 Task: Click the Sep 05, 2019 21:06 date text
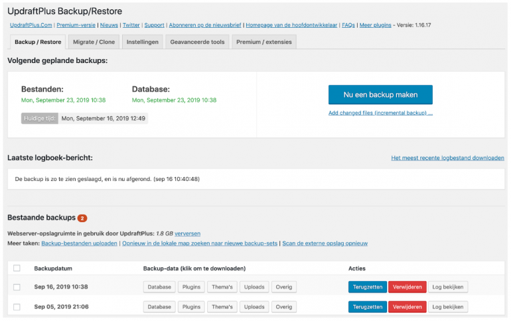pos(61,306)
